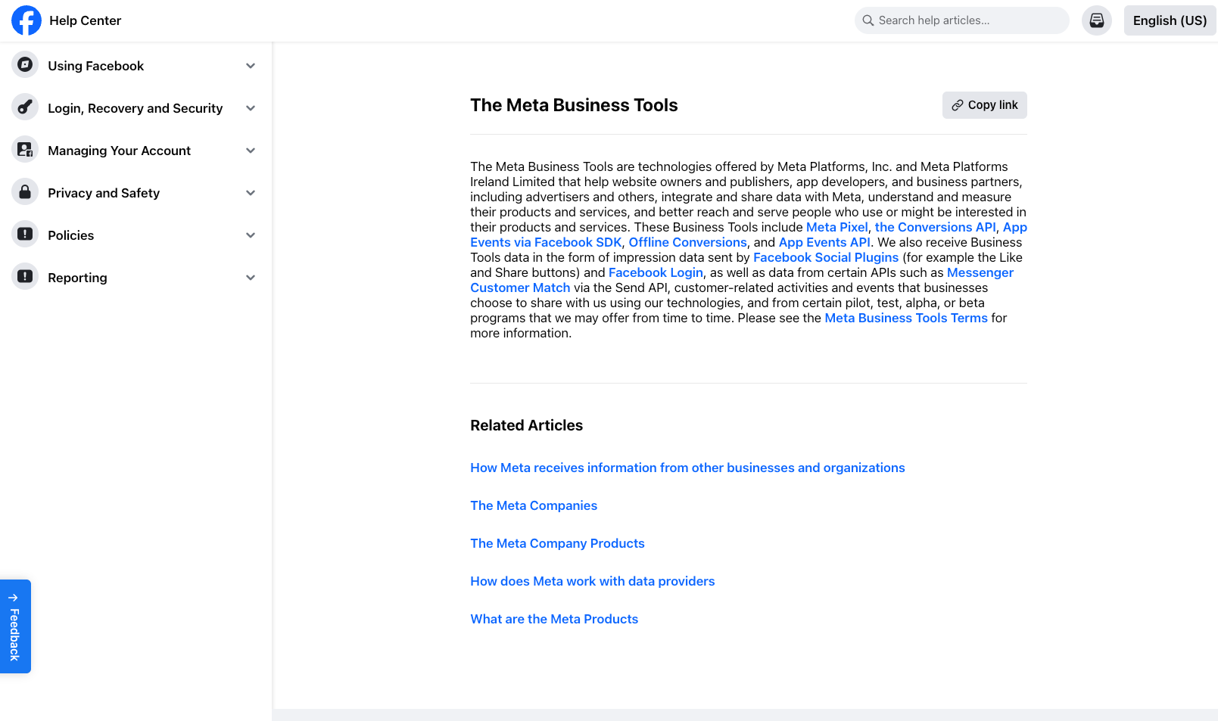Image resolution: width=1218 pixels, height=721 pixels.
Task: Open the Facebook Login link
Action: pyautogui.click(x=656, y=272)
